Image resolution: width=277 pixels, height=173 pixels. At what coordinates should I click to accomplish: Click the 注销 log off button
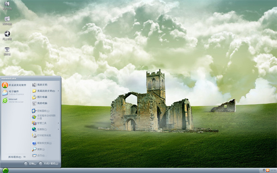(x=30, y=164)
